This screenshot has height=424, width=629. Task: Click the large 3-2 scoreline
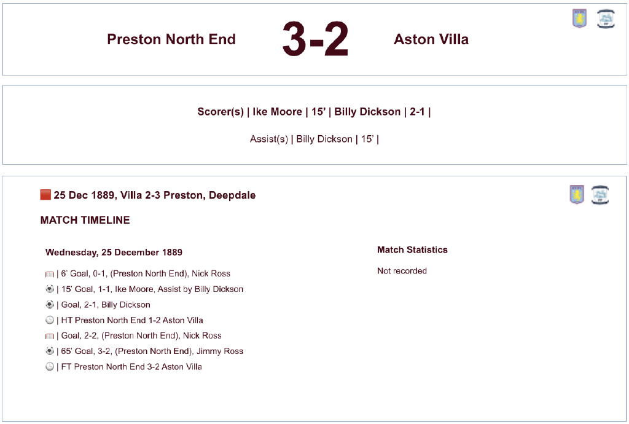click(315, 40)
